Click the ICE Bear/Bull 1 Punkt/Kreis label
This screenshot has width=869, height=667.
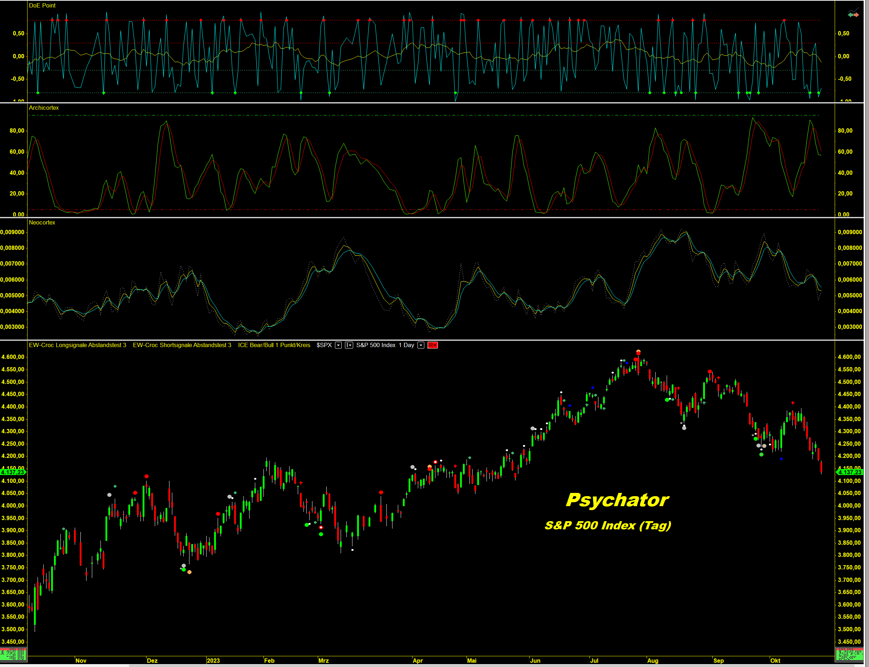(274, 345)
